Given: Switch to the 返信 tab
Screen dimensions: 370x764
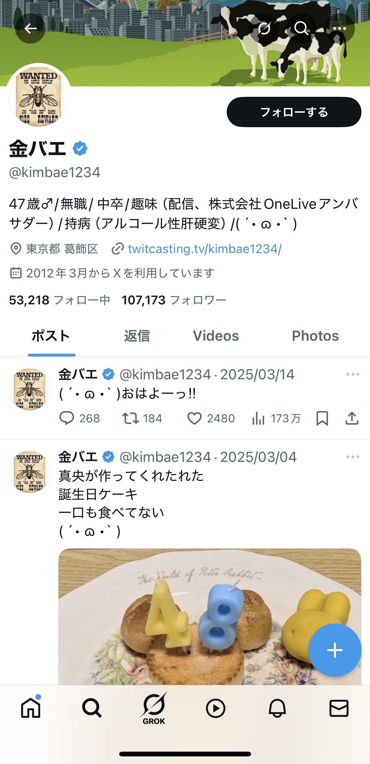Looking at the screenshot, I should 137,336.
